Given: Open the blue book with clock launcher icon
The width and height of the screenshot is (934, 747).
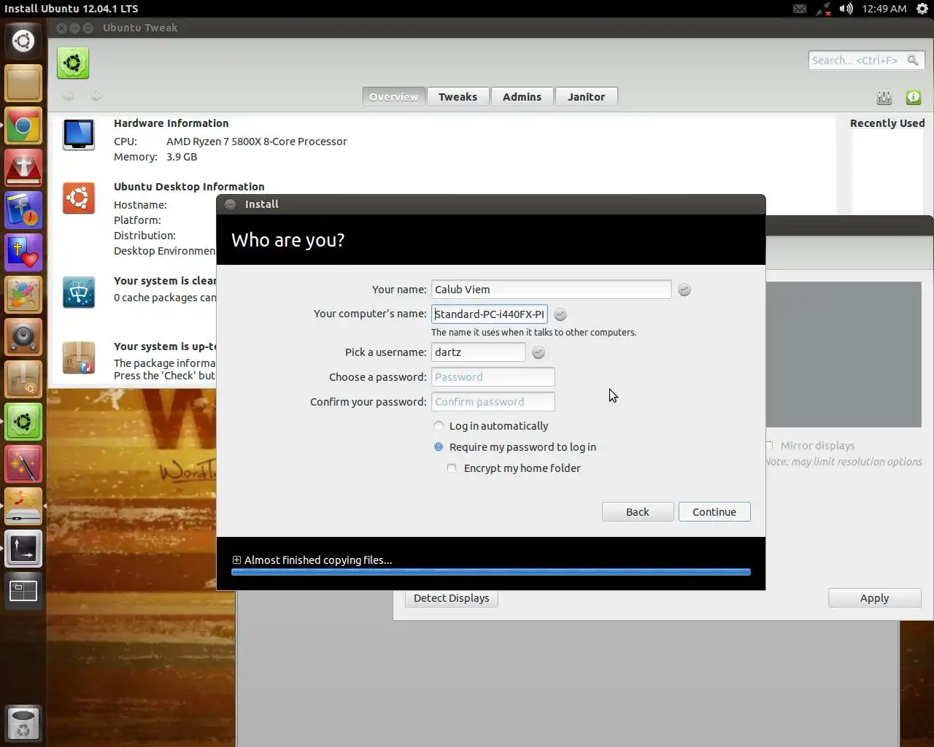Looking at the screenshot, I should (23, 210).
